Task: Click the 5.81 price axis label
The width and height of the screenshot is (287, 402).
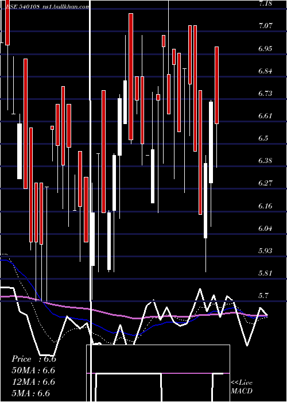Action: [x=265, y=273]
